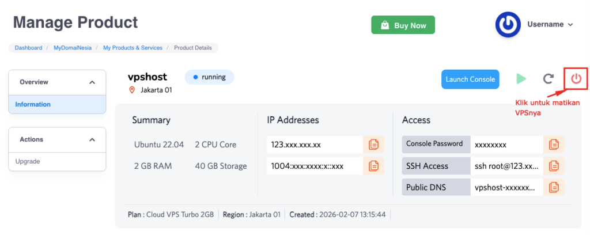
Task: Copy the IPv6 address 1004:xxx:xxxx
Action: pos(373,166)
